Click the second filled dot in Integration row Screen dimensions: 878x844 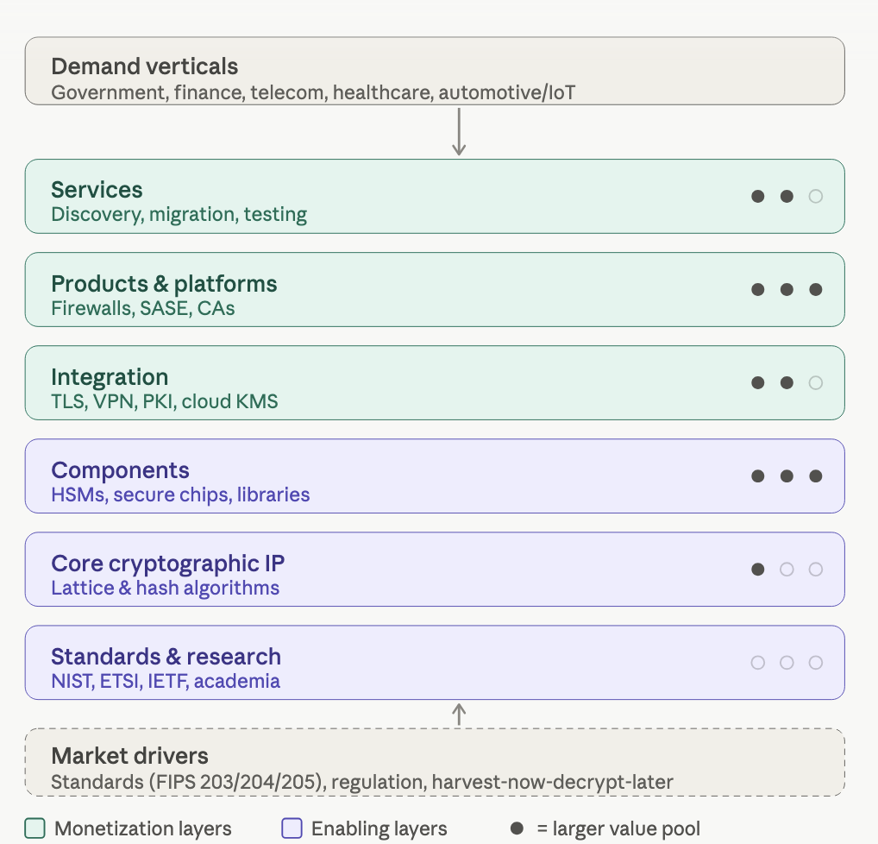pyautogui.click(x=787, y=383)
